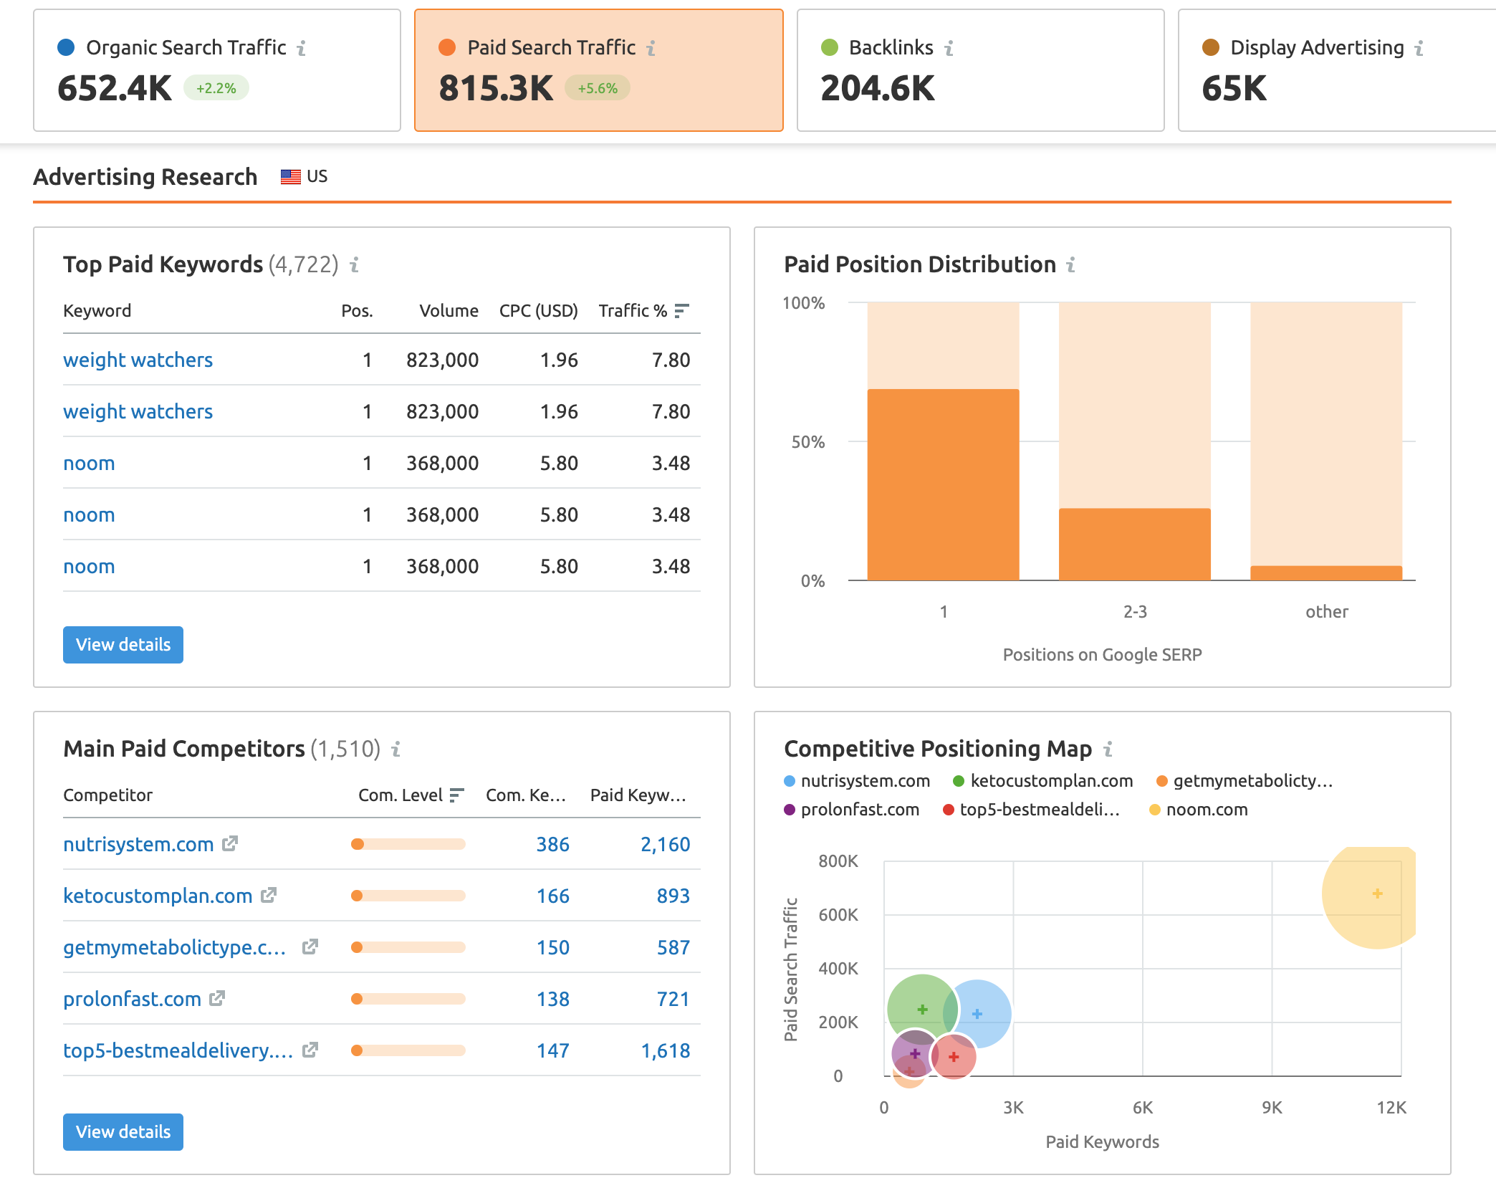Image resolution: width=1496 pixels, height=1188 pixels.
Task: Open external link icon next to ketocustomplan.com
Action: (269, 896)
